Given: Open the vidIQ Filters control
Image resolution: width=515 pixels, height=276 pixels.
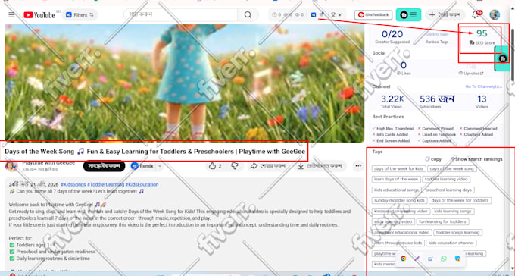Looking at the screenshot, I should tap(80, 15).
